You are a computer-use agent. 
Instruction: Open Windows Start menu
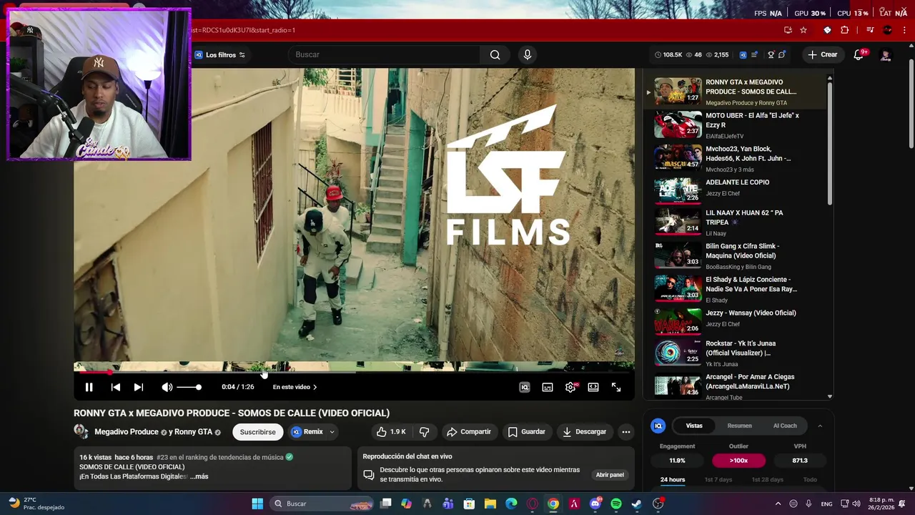(x=257, y=504)
